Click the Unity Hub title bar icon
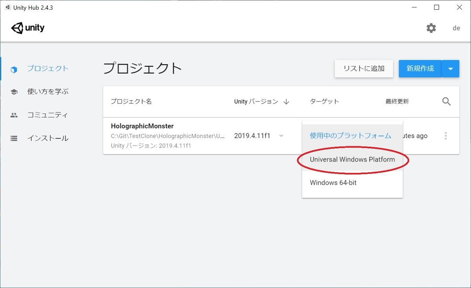 pos(8,7)
